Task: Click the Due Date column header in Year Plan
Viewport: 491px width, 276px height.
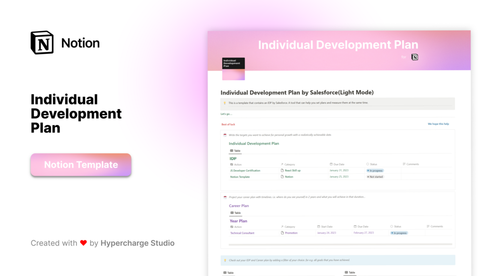Action: click(361, 227)
